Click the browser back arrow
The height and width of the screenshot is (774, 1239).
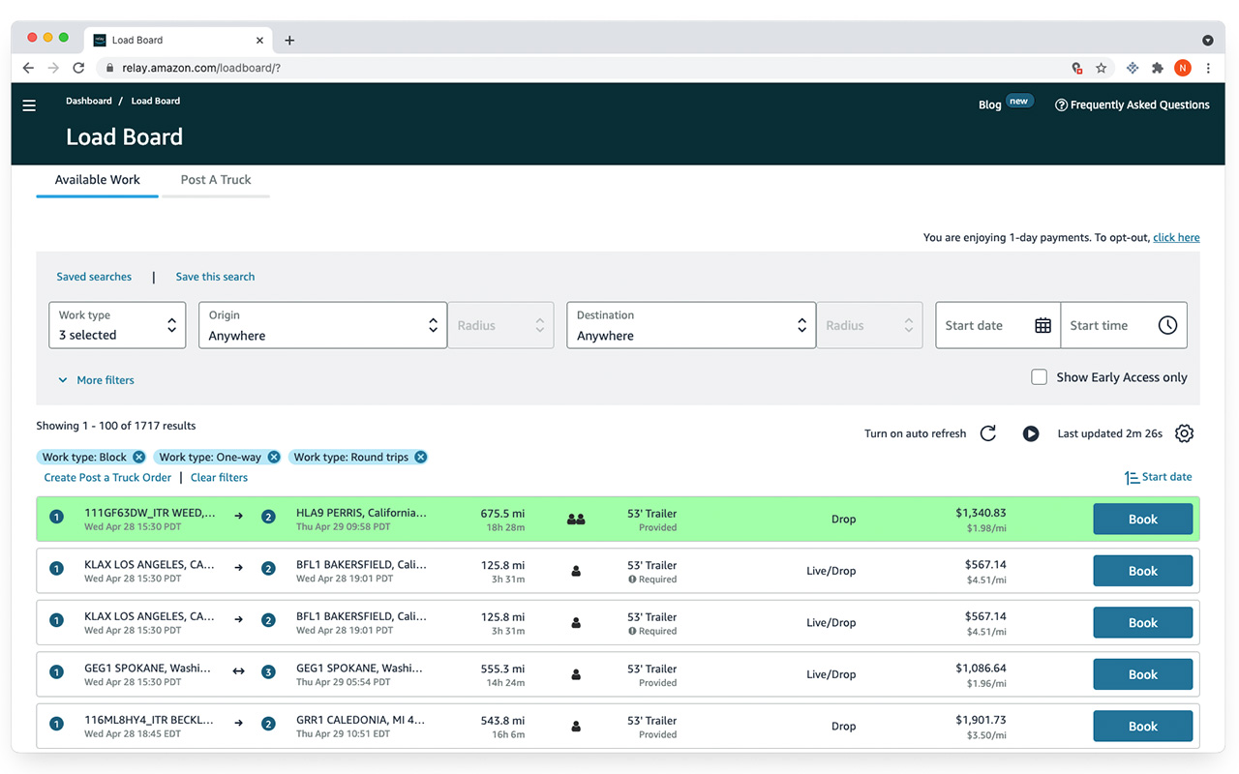coord(28,68)
